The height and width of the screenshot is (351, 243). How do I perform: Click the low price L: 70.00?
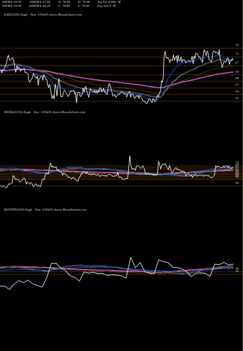pyautogui.click(x=84, y=6)
